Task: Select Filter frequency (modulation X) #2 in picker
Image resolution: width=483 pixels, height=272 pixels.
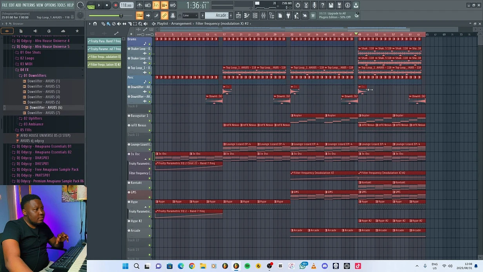Action: pos(104,65)
